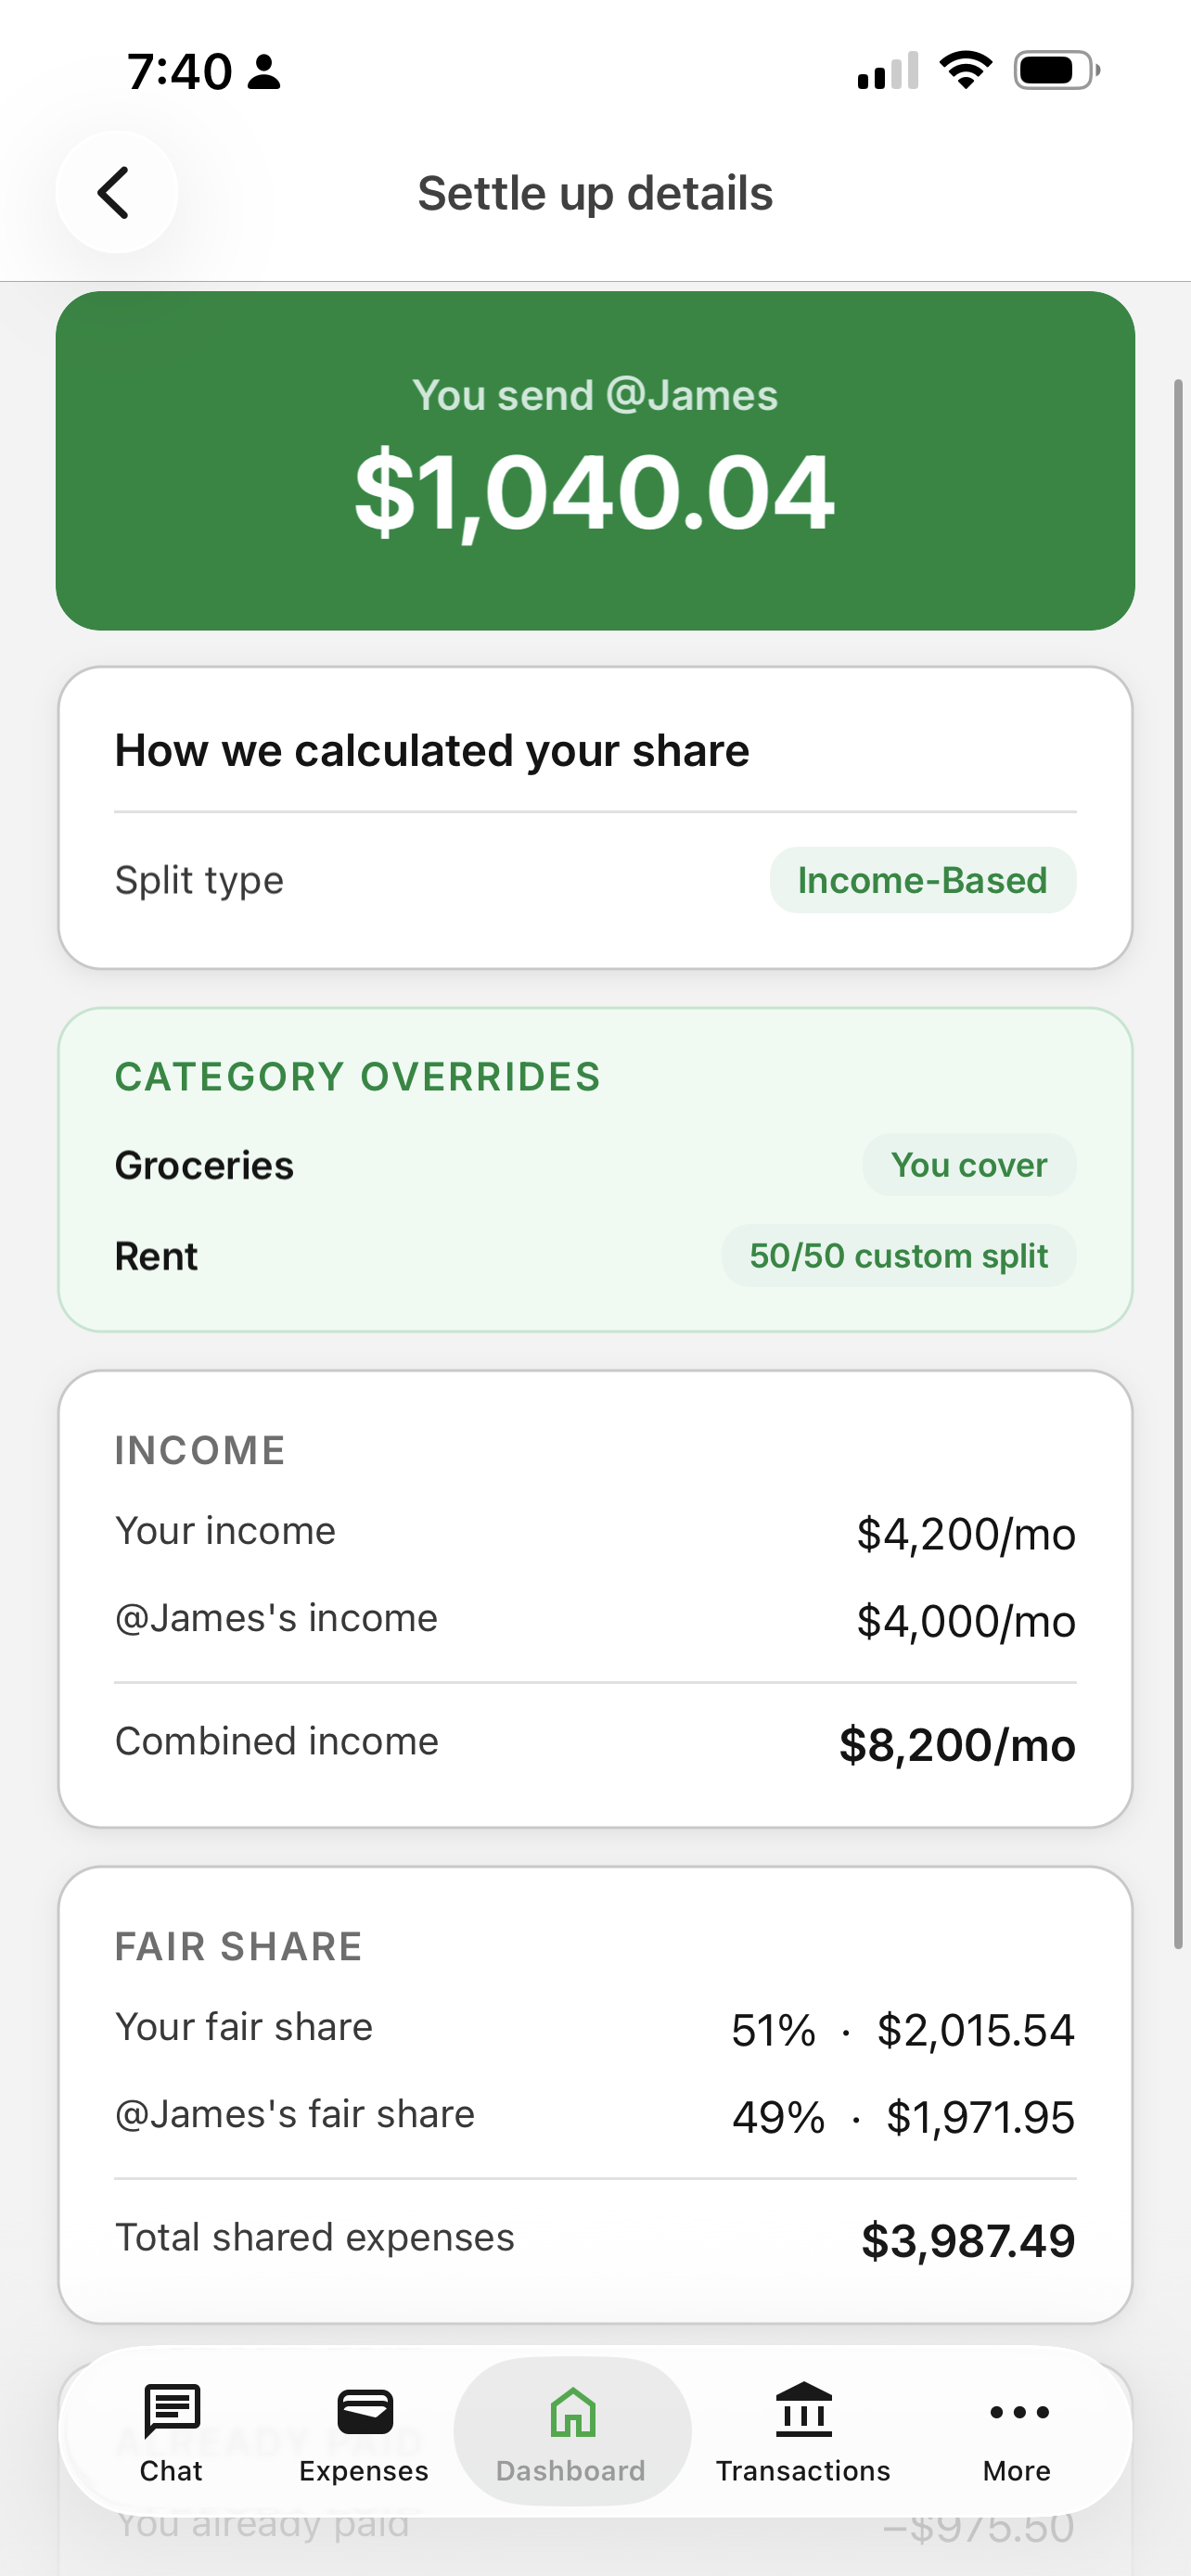The height and width of the screenshot is (2576, 1191).
Task: Tap the cellular signal status icon
Action: 887,71
